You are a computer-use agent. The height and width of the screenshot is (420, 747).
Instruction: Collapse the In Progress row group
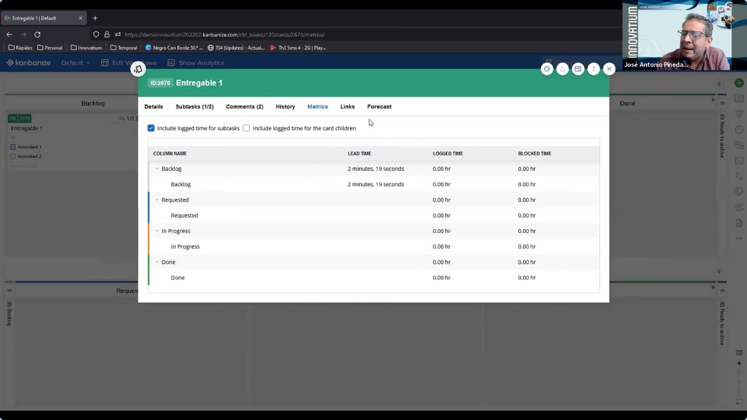(x=156, y=231)
